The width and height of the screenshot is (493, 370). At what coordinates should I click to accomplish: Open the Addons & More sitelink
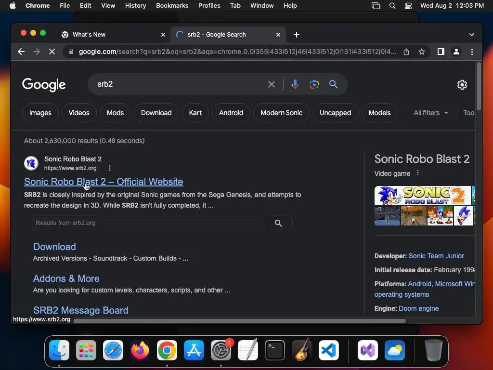pyautogui.click(x=66, y=278)
